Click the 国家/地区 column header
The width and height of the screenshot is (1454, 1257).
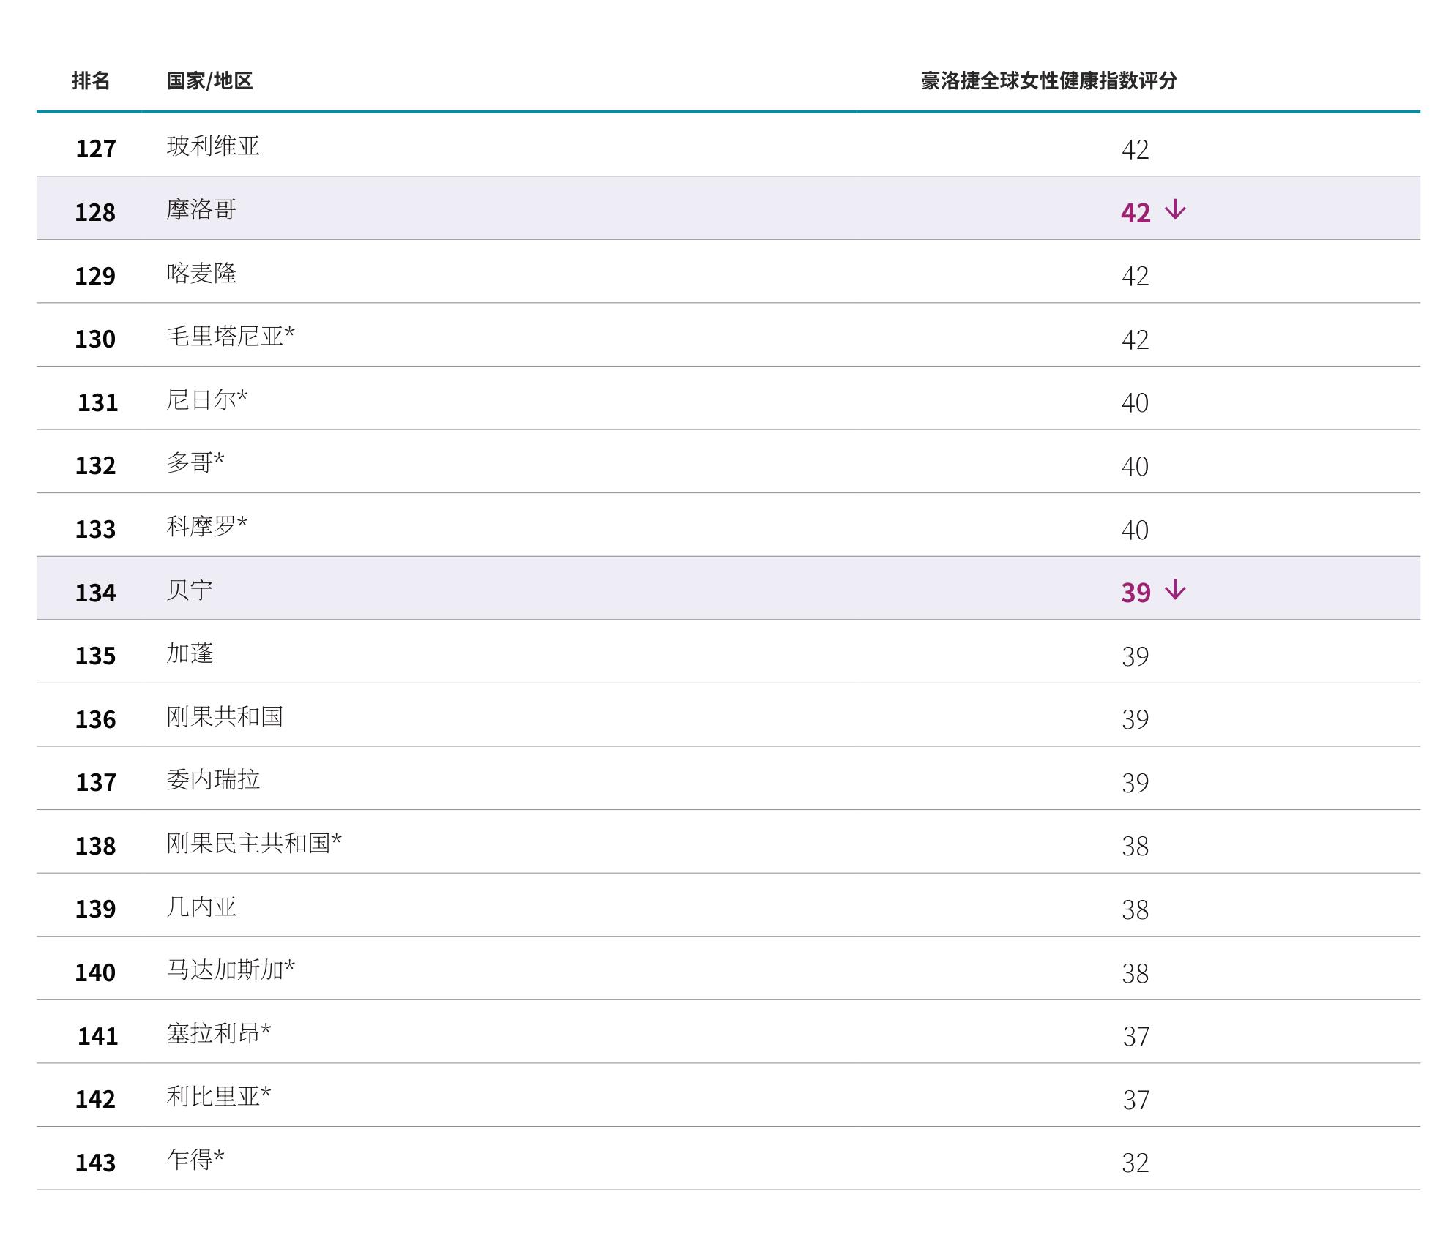click(209, 80)
